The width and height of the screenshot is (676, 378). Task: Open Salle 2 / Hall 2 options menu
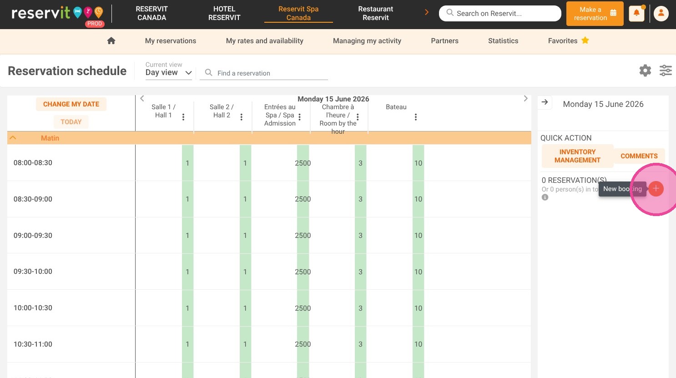242,117
